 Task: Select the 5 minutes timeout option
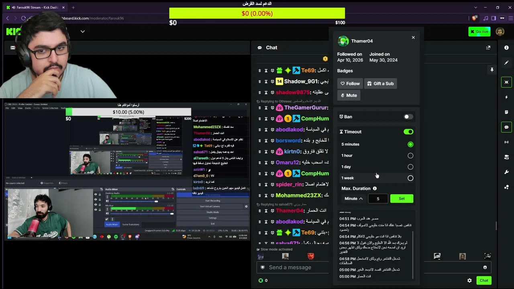tap(410, 144)
